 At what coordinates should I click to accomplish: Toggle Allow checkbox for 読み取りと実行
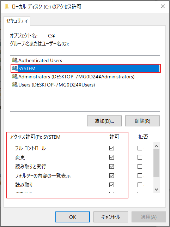coord(111,167)
